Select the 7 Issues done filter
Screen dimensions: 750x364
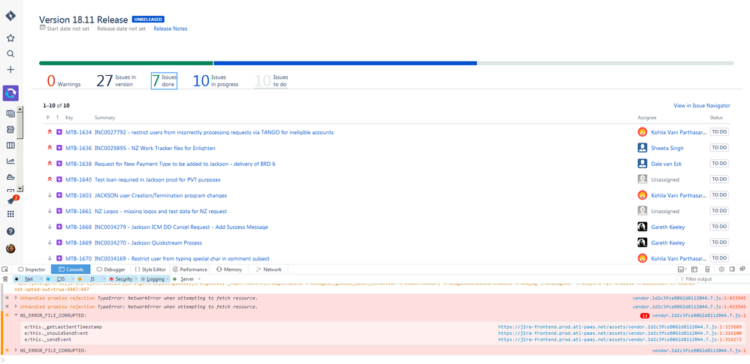(x=164, y=81)
